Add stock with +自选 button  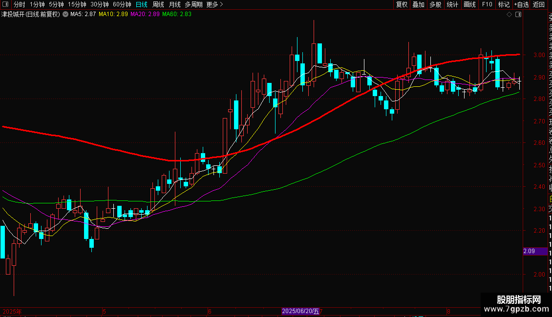(x=521, y=4)
